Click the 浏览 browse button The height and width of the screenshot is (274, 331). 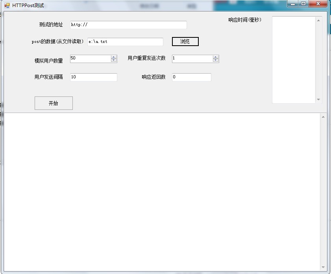[x=185, y=41]
